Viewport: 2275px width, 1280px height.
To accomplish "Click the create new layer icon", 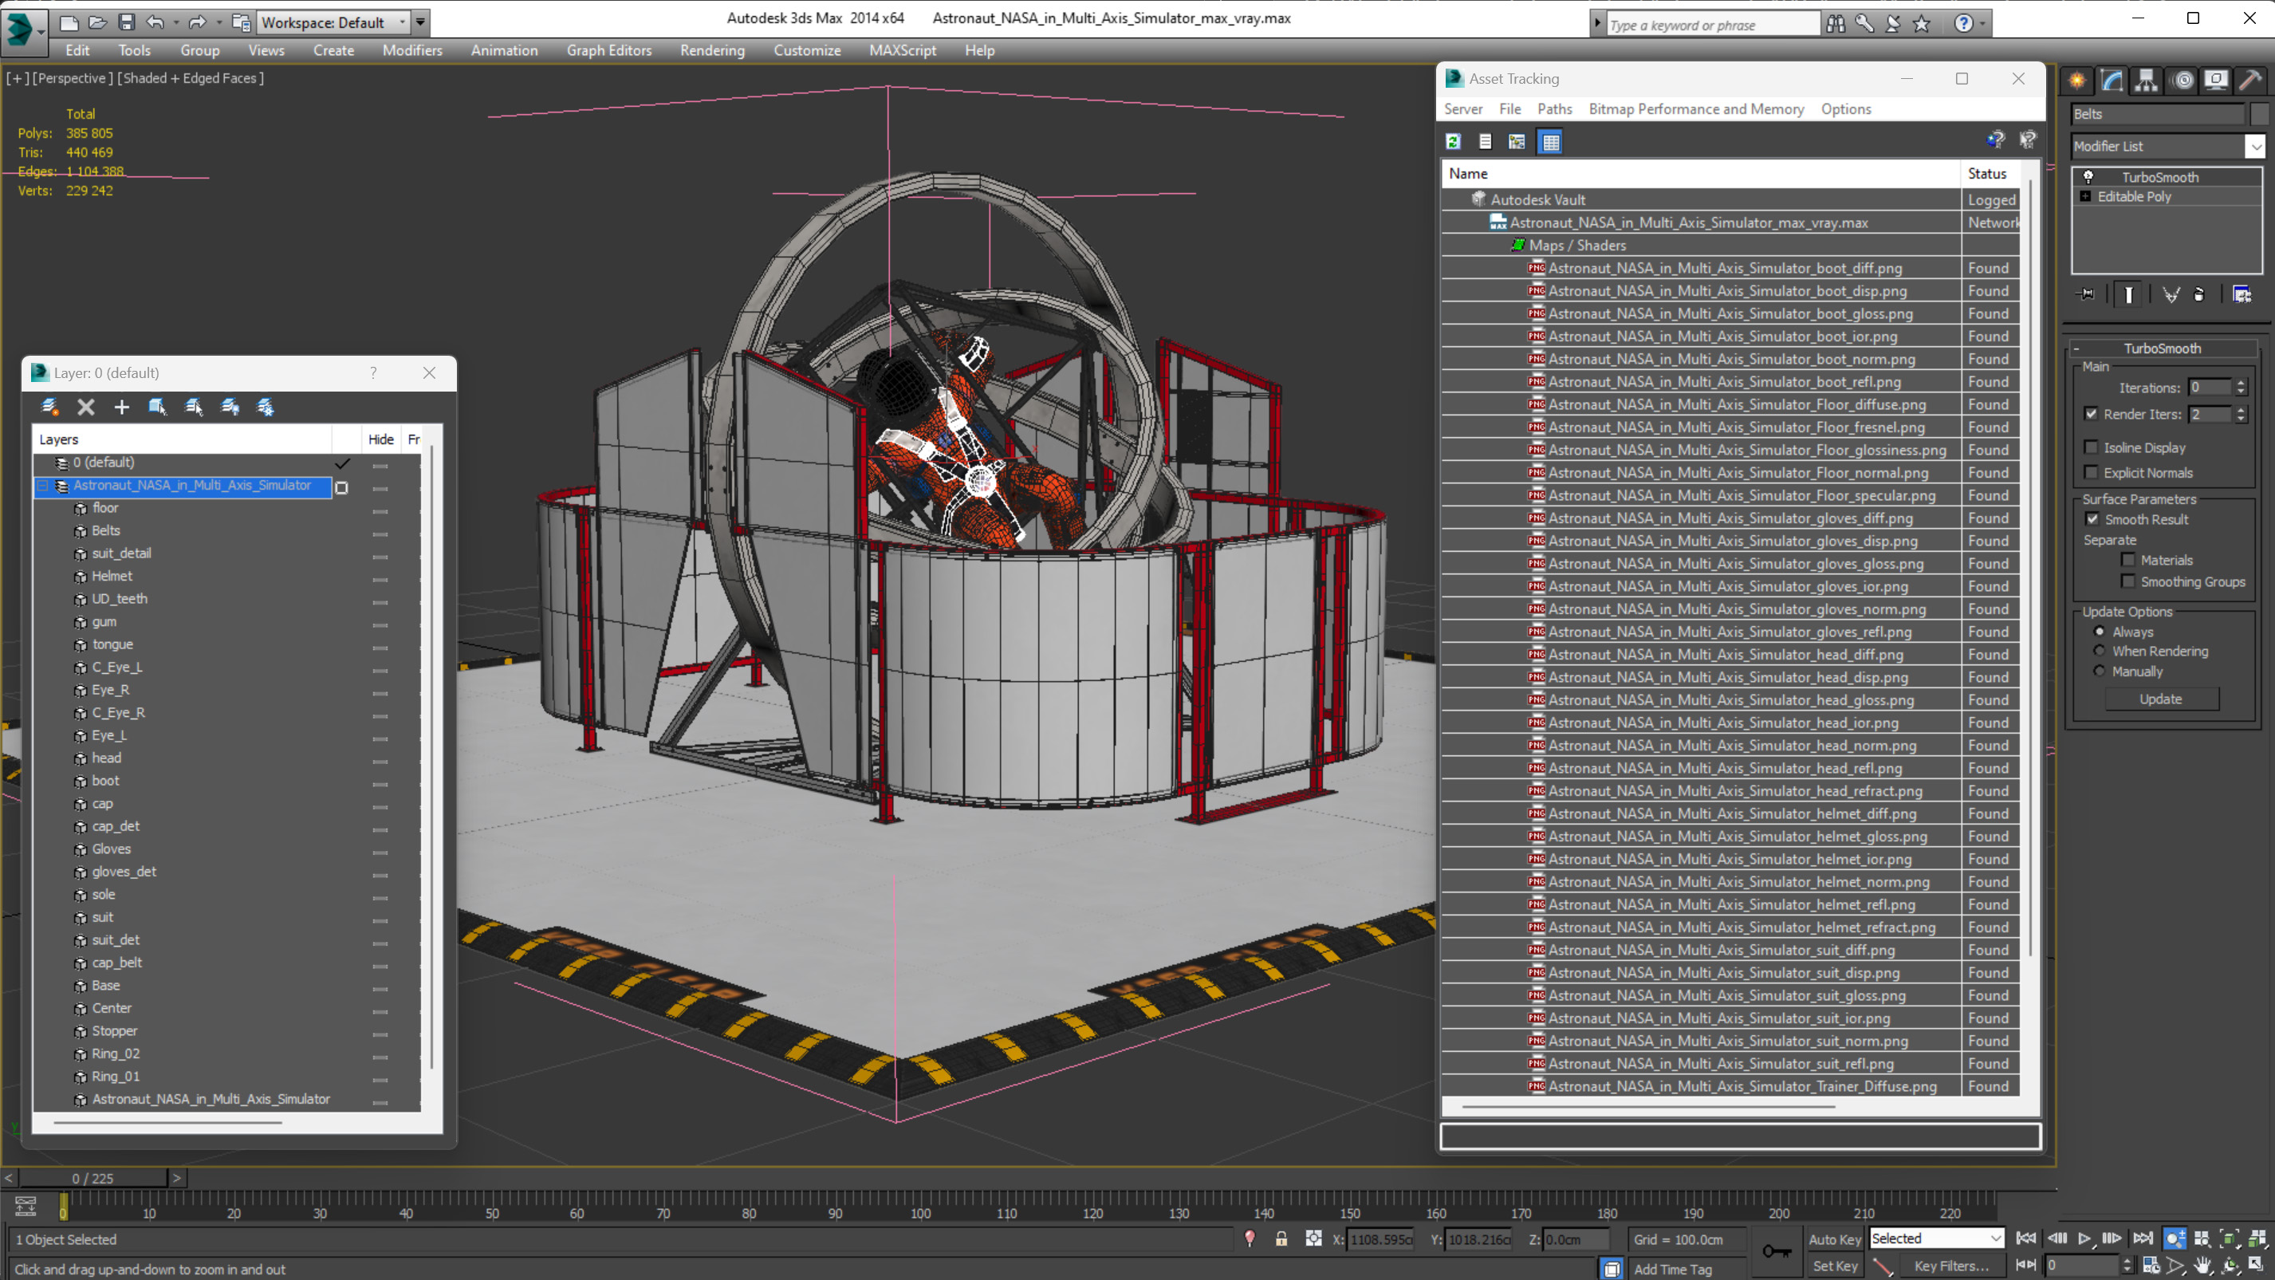I will tap(49, 407).
